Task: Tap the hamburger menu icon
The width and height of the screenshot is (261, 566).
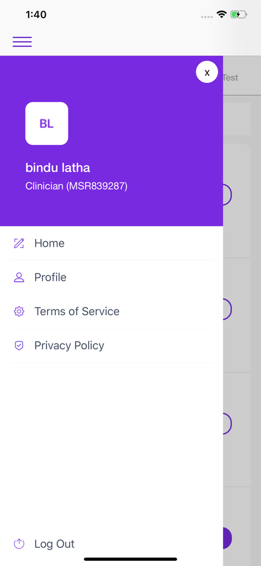Action: point(23,42)
